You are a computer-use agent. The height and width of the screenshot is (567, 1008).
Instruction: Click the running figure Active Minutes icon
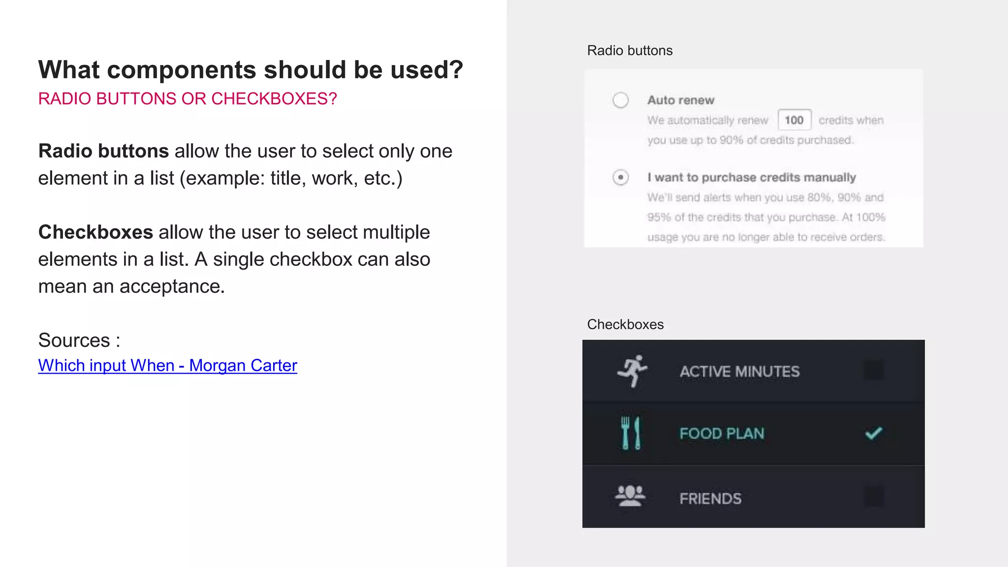coord(632,371)
